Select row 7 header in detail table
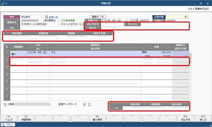This screenshot has height=127, width=212. coord(7,98)
